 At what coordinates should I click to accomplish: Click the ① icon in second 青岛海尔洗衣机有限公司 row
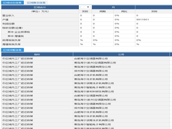click(x=4, y=116)
